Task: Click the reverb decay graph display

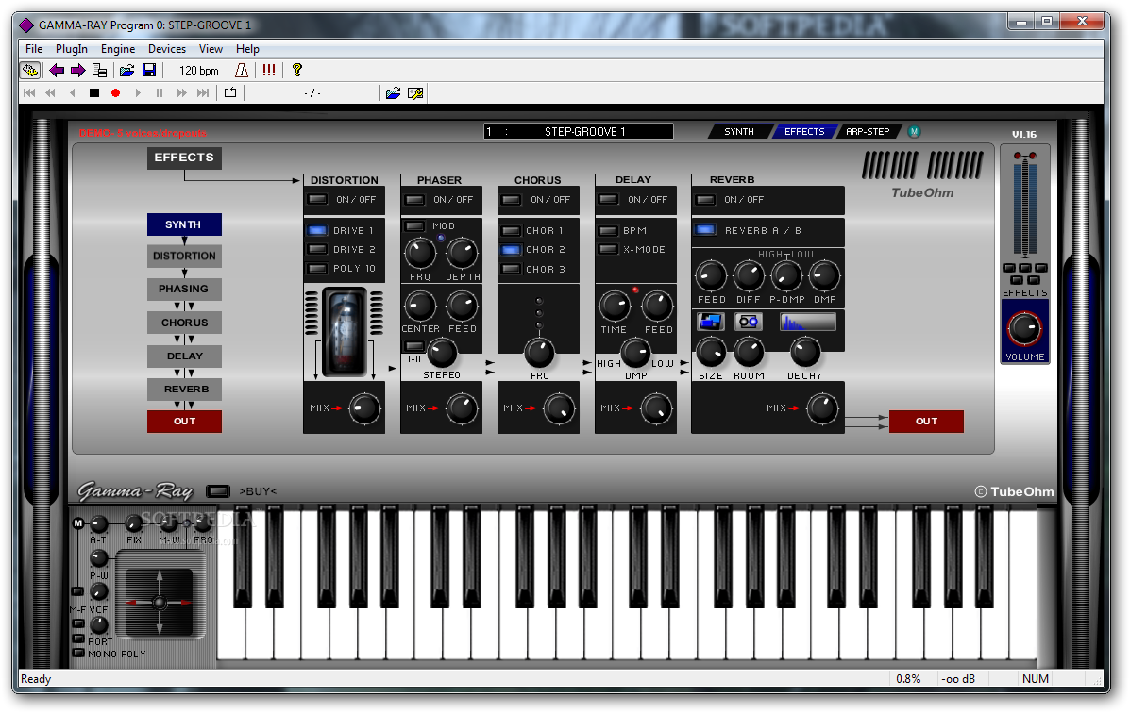Action: coord(808,322)
